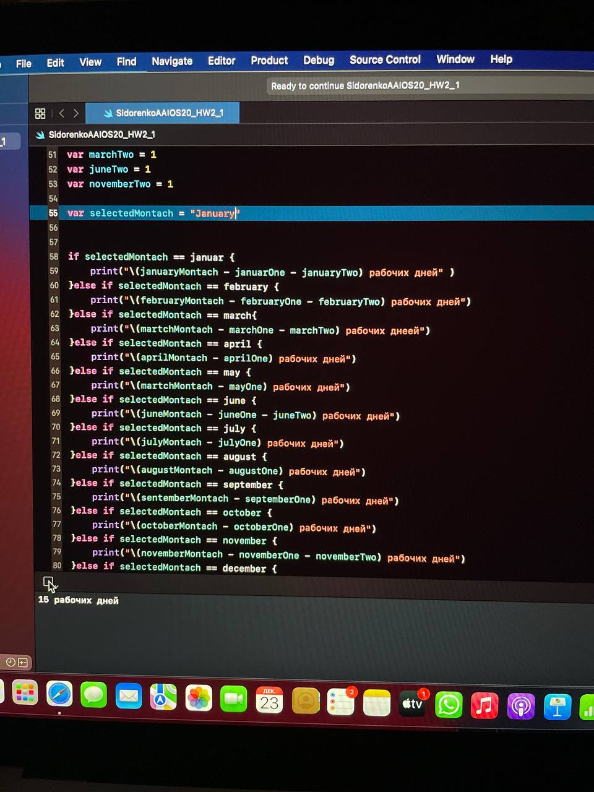The image size is (594, 792).
Task: Click the Swift icon in the breadcrumb
Action: [x=40, y=135]
